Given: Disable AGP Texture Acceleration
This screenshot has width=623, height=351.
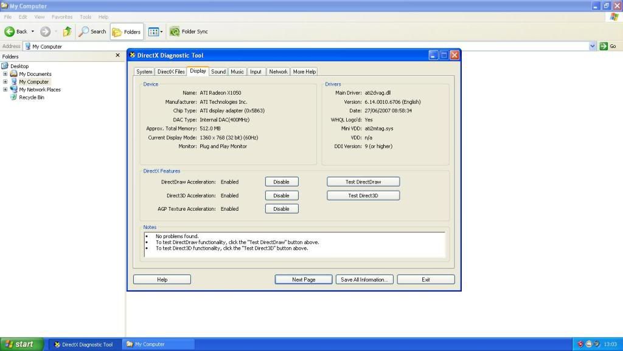Looking at the screenshot, I should 282,209.
